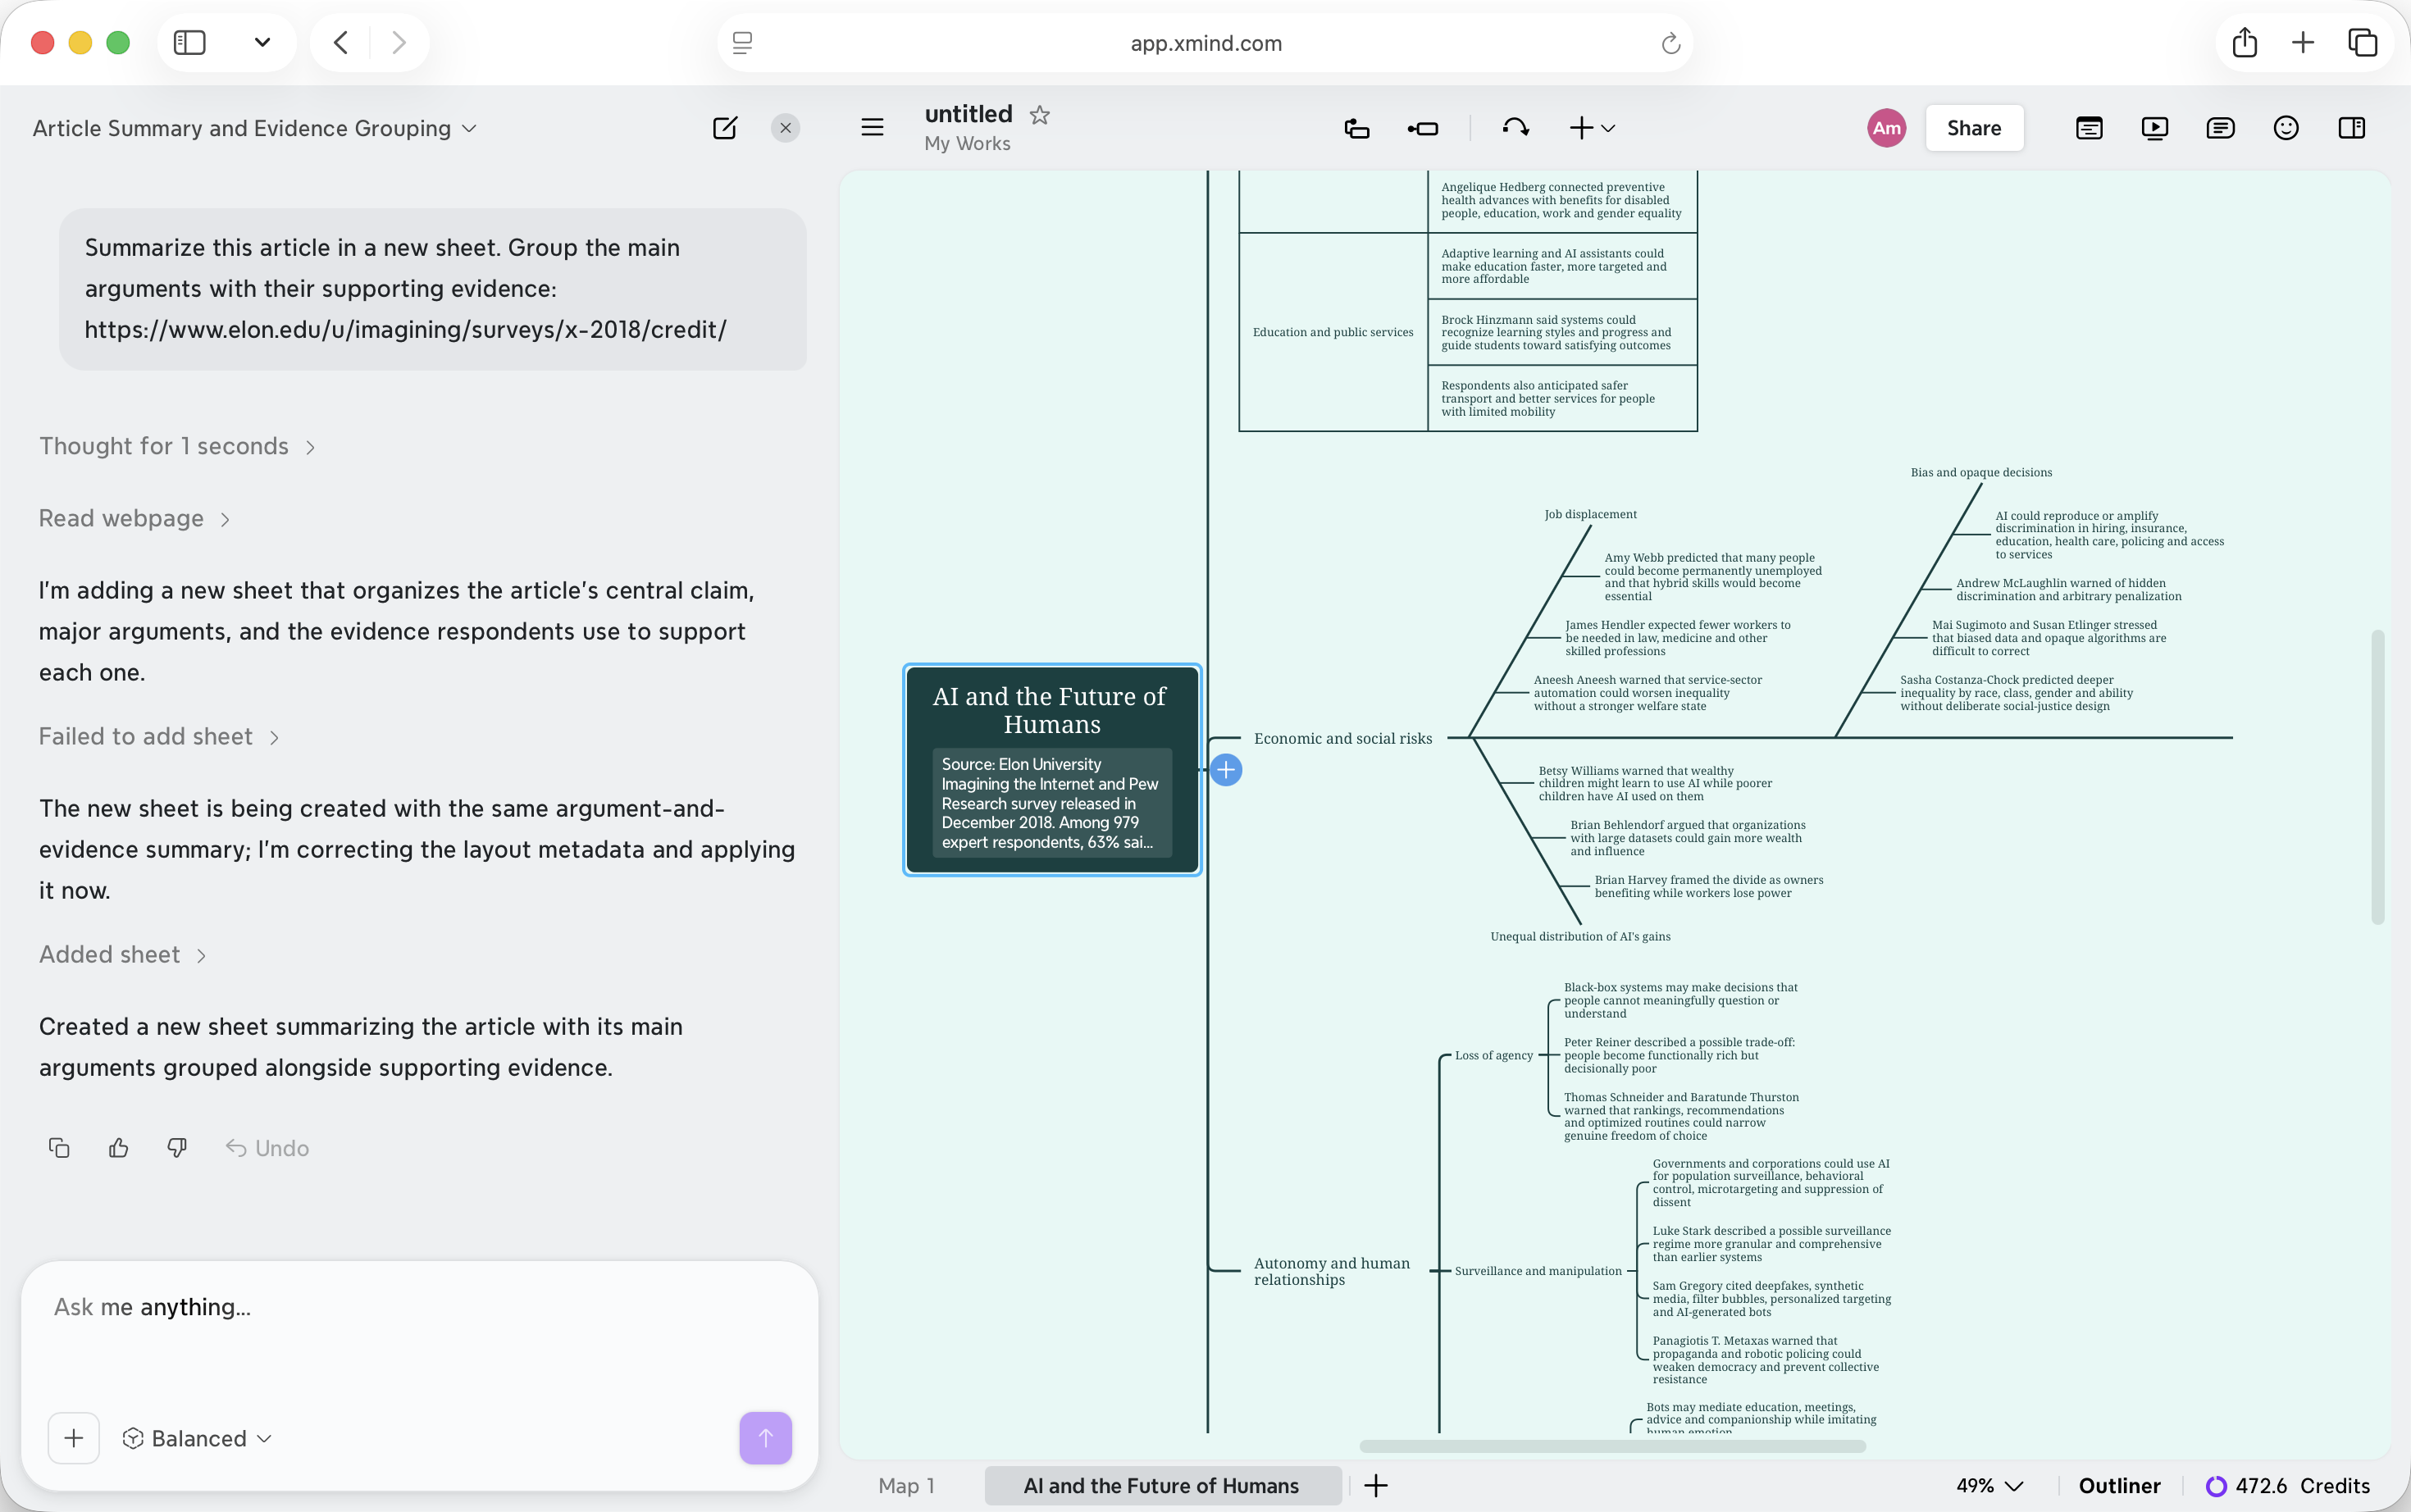
Task: Click the canvas vertical scrollbar
Action: click(x=2378, y=777)
